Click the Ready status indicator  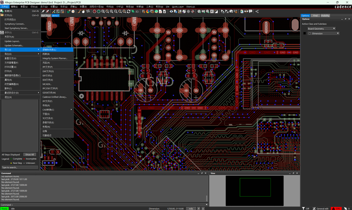(4, 208)
